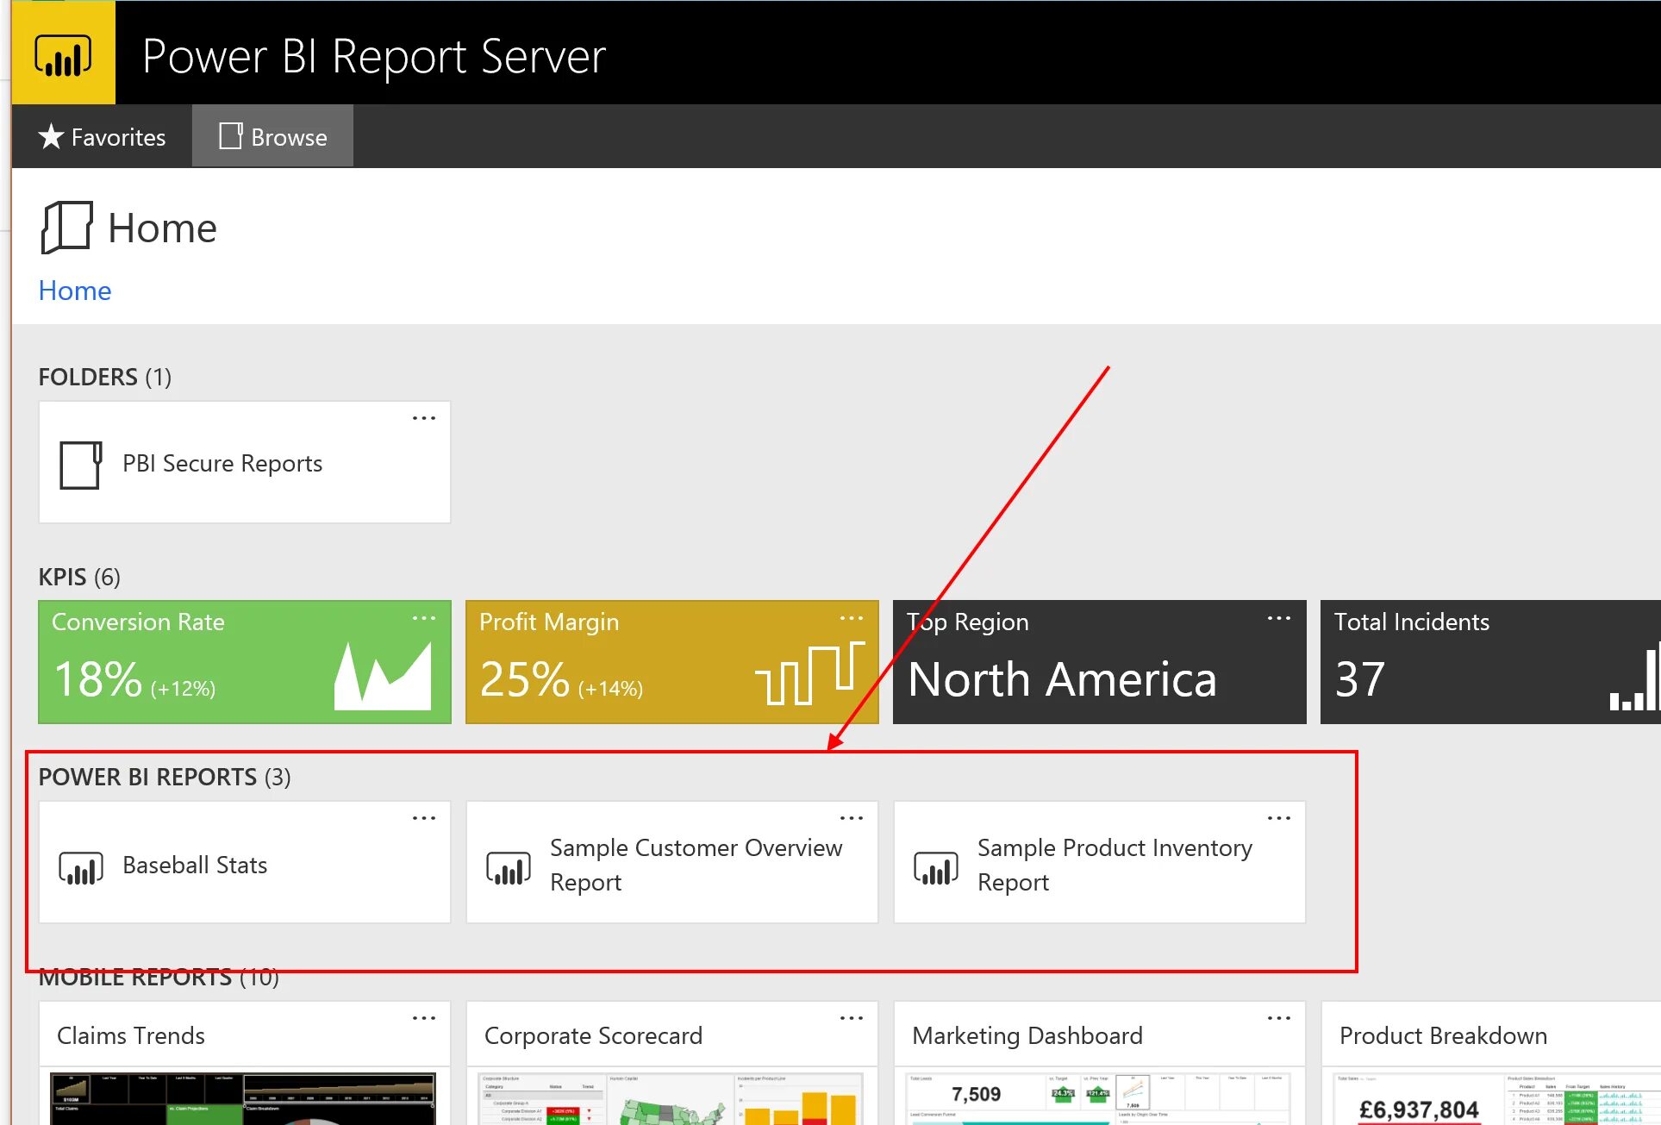Open the Sample Product Inventory Report
Viewport: 1661px width, 1125px height.
[1100, 862]
